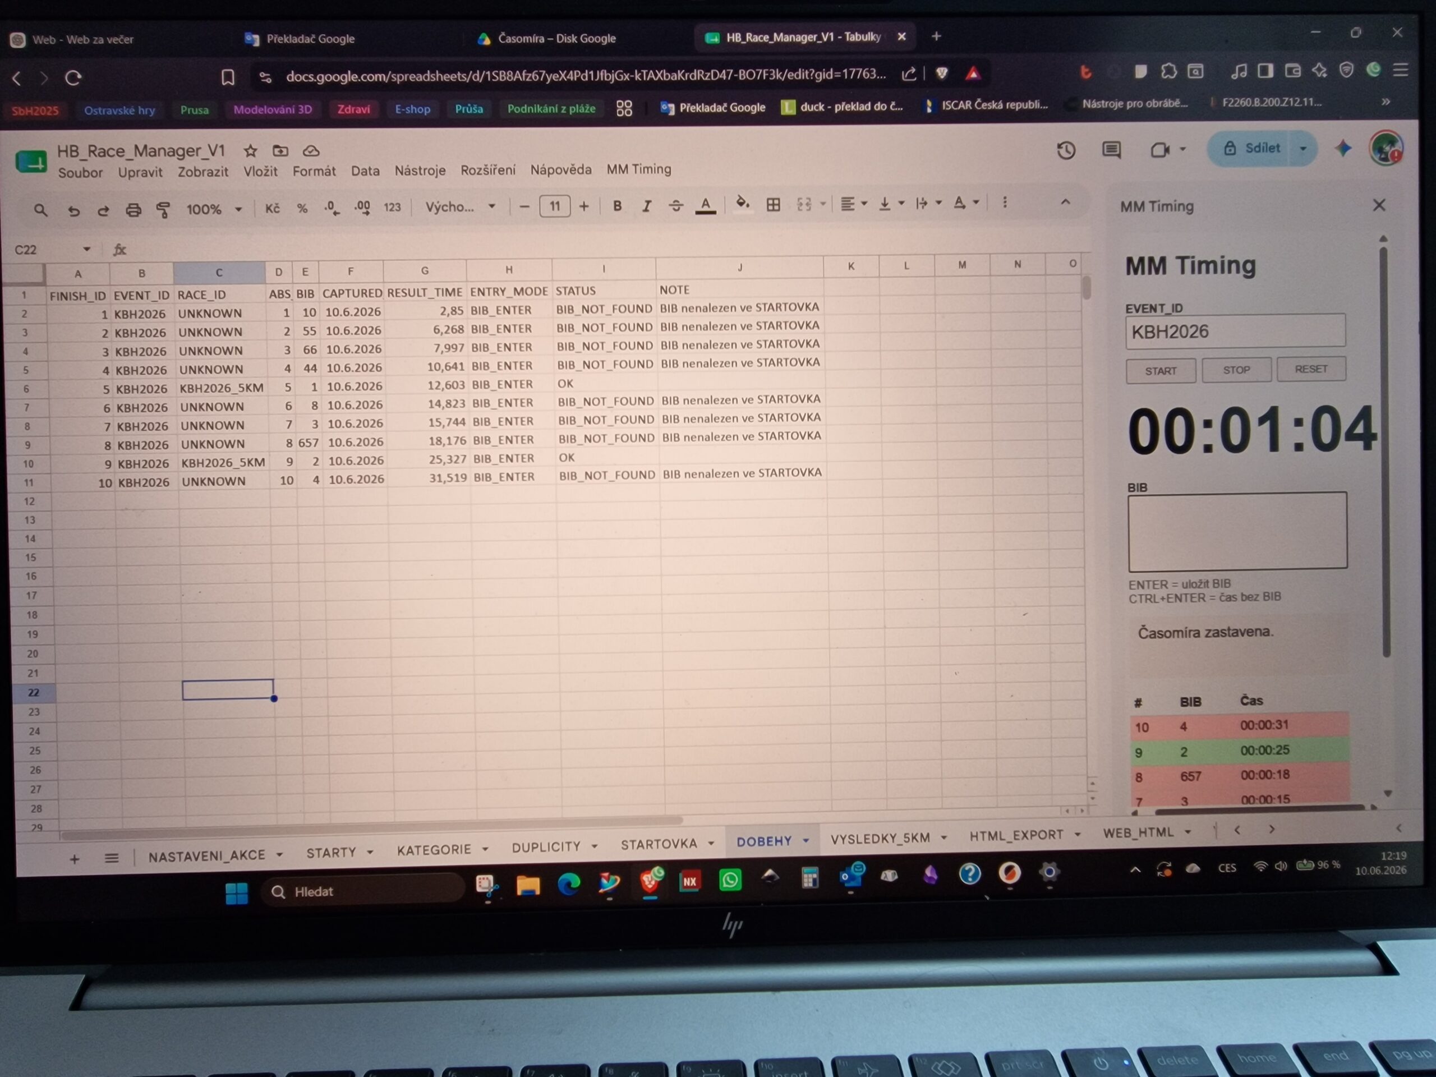1436x1077 pixels.
Task: Open the Windows Start menu
Action: (x=236, y=892)
